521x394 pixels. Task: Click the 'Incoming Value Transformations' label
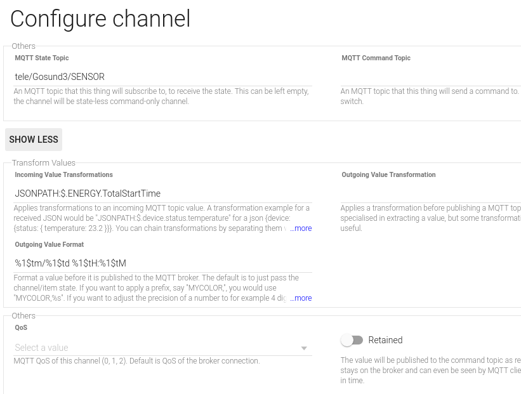63,175
